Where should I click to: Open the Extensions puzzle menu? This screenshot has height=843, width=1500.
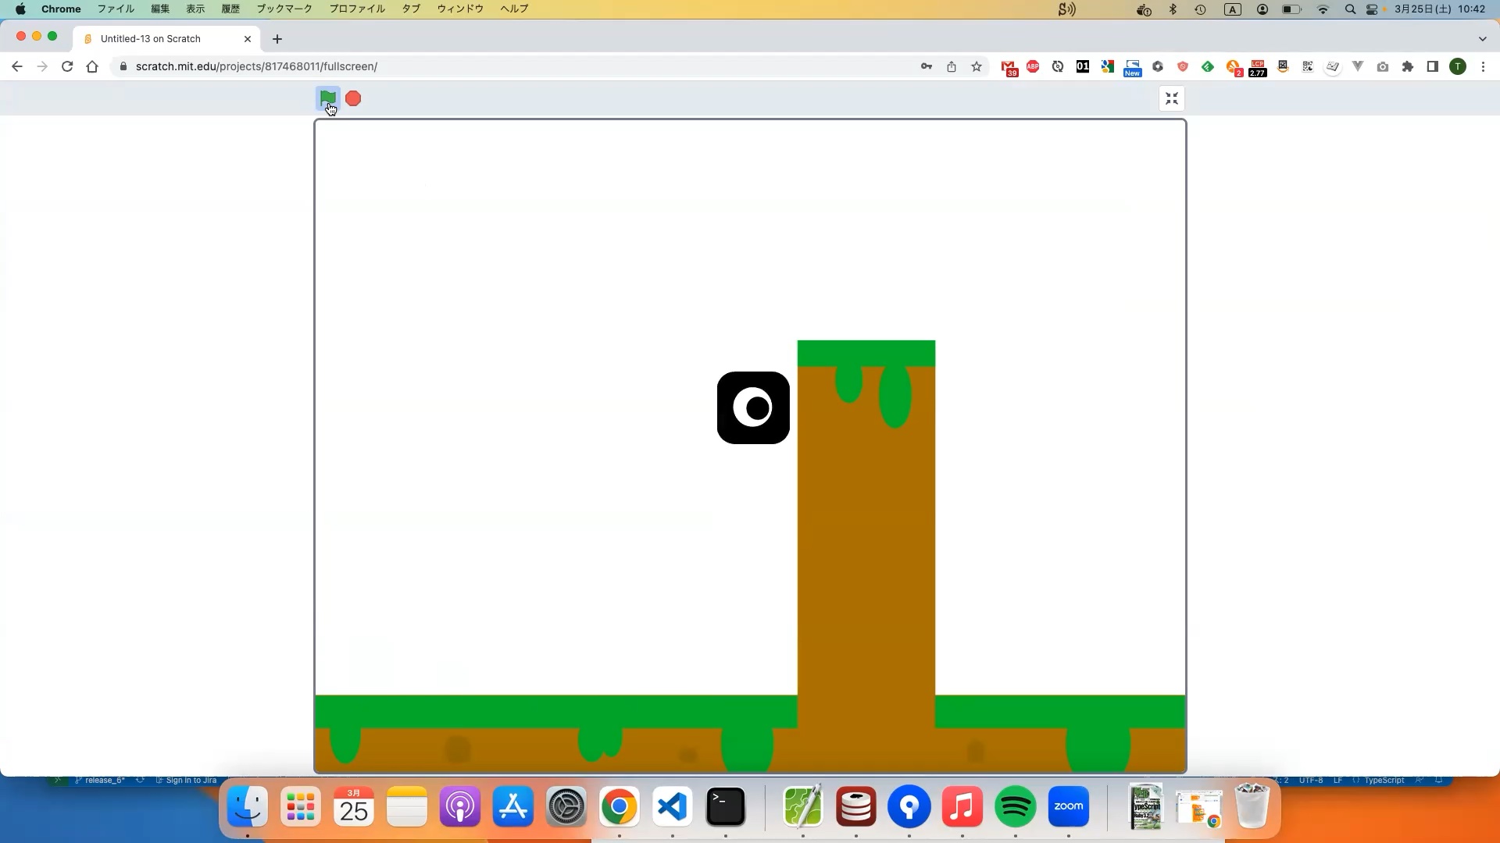[1408, 66]
